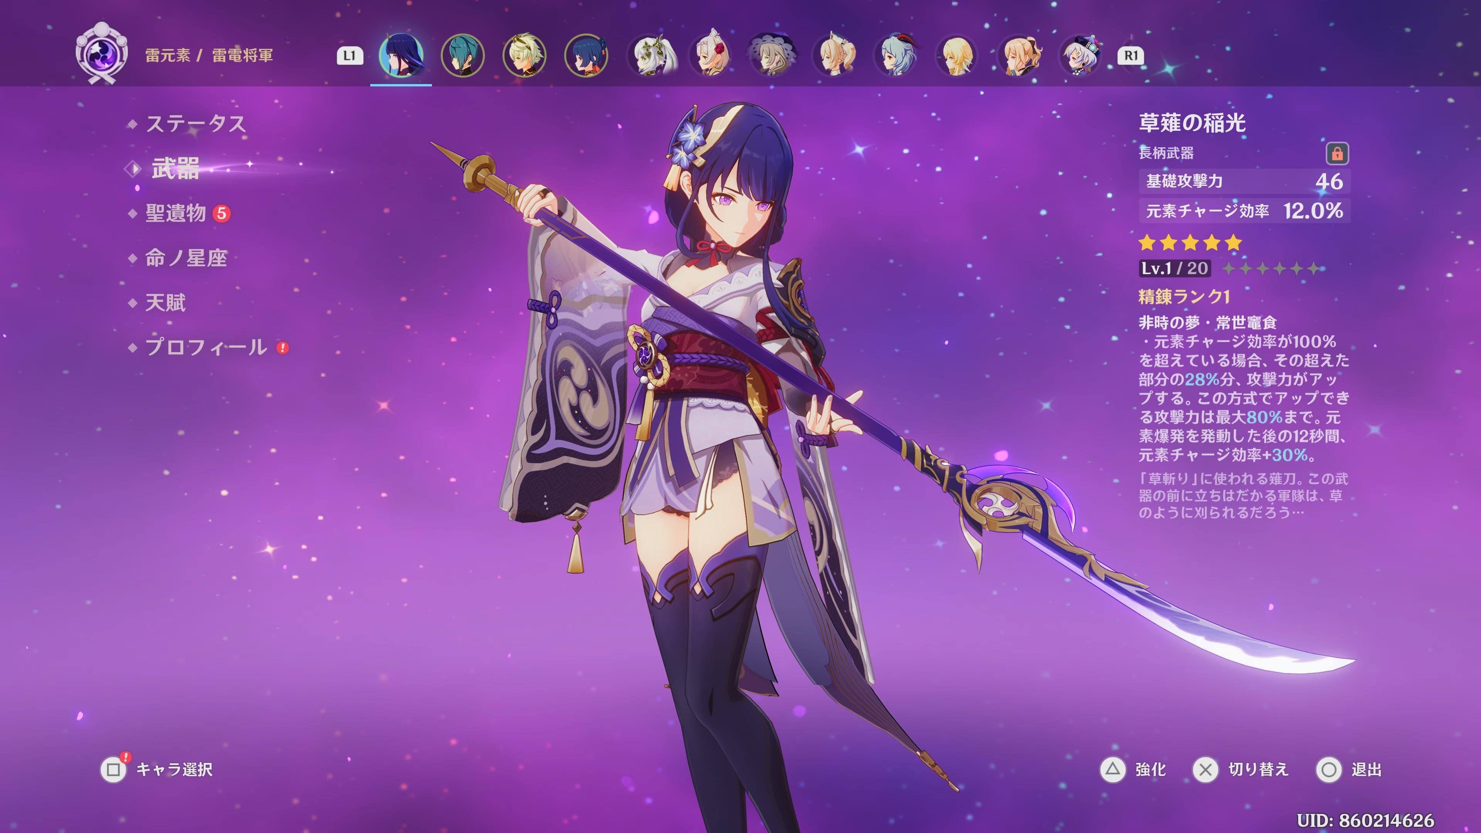Open the 聖遺物 artifacts menu entry
Image resolution: width=1481 pixels, height=833 pixels.
pyautogui.click(x=176, y=213)
